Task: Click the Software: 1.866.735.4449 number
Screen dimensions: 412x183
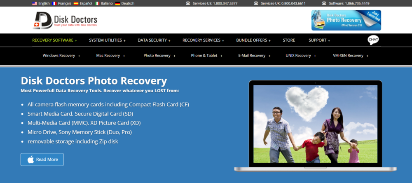Action: pyautogui.click(x=349, y=3)
